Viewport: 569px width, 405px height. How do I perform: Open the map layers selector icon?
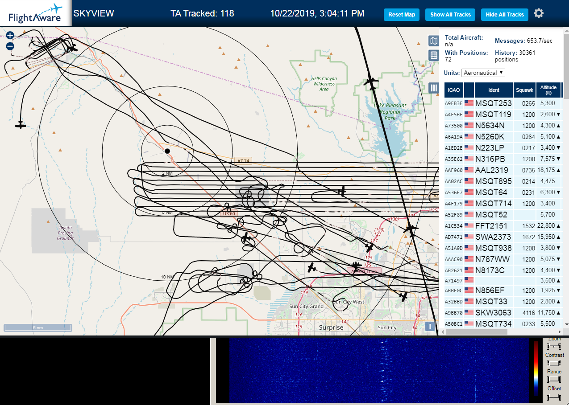coord(434,41)
